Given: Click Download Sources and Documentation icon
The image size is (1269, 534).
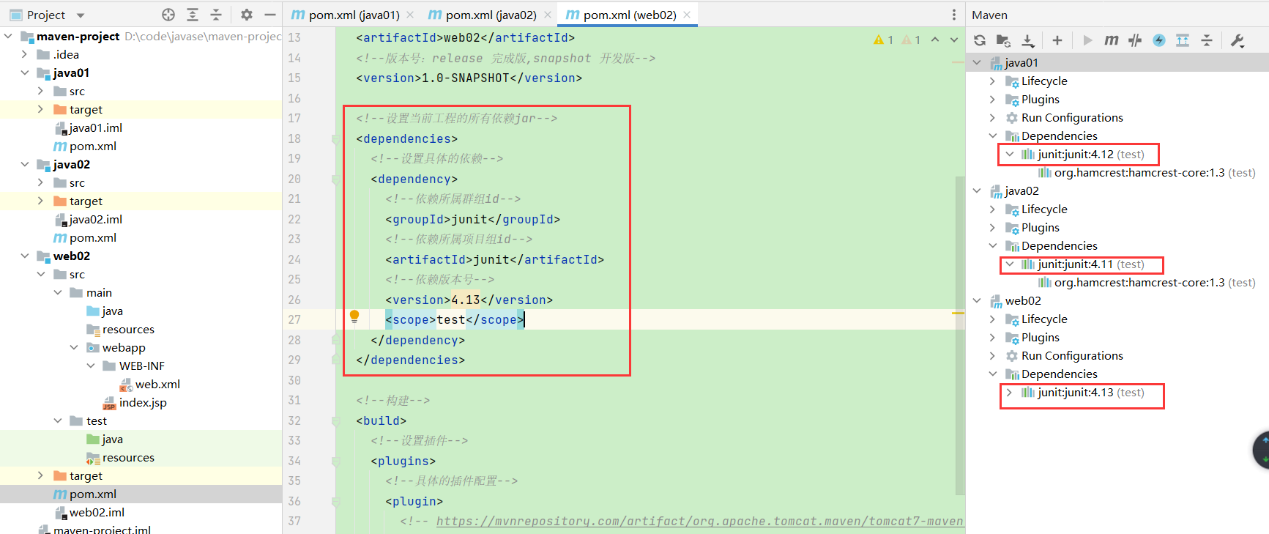Looking at the screenshot, I should tap(1028, 40).
